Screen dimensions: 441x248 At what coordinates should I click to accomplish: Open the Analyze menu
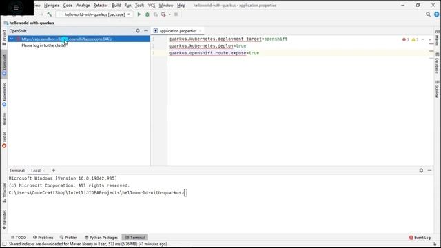click(x=83, y=6)
